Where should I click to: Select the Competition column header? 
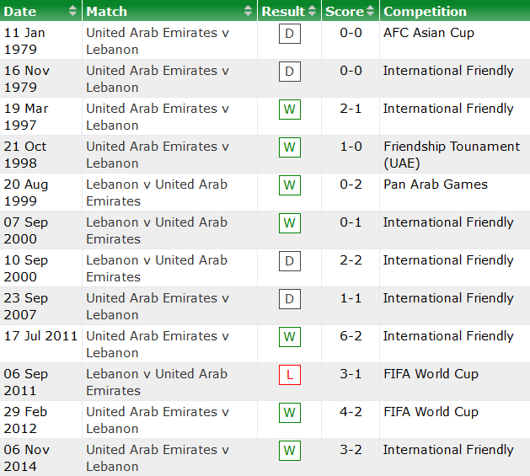coord(425,12)
